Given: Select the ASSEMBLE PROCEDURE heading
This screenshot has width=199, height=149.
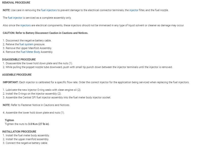Looking at the screenshot, I should click(17, 75).
